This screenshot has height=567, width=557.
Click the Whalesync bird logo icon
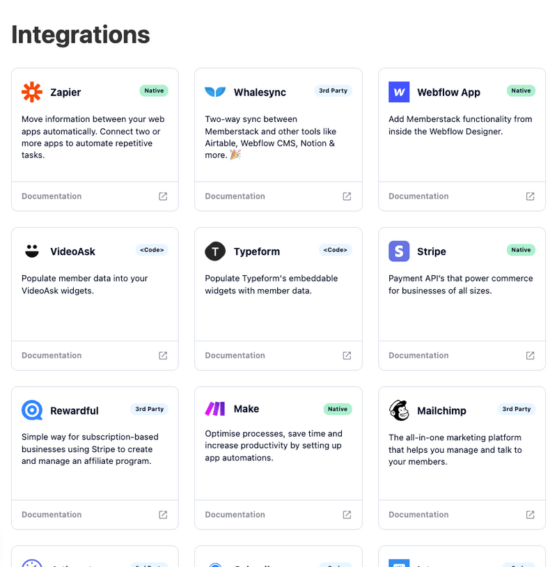216,91
